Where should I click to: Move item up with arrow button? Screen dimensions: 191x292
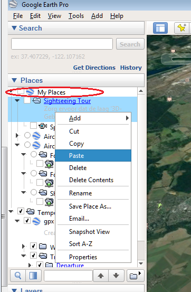101,276
